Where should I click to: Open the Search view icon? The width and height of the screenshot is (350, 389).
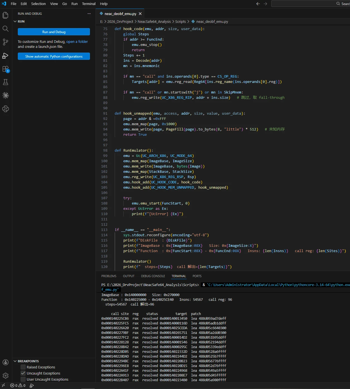6,29
